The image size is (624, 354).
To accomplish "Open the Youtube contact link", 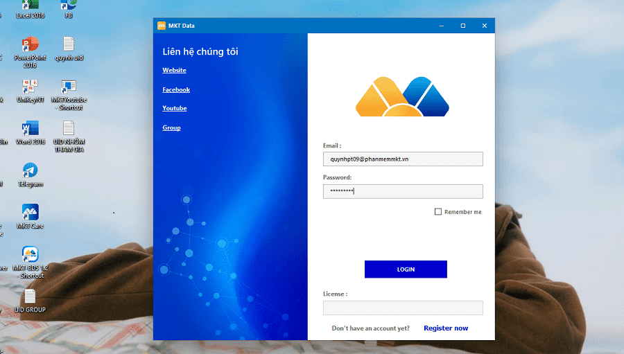I will tap(174, 108).
